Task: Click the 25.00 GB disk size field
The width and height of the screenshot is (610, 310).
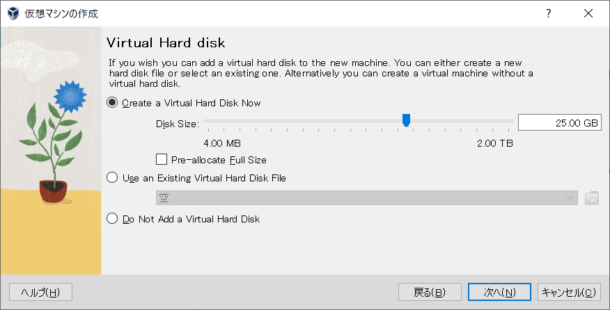Action: (559, 123)
